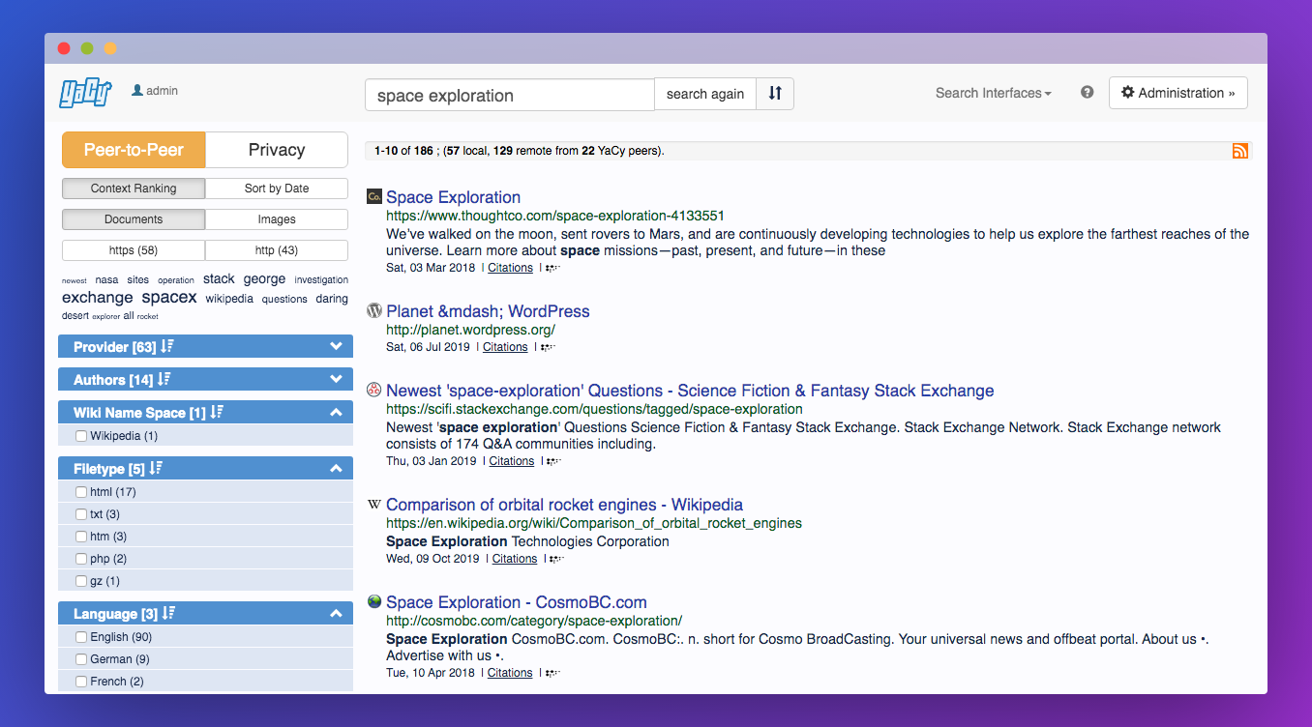1312x727 pixels.
Task: Switch to Sort by Date
Action: (277, 189)
